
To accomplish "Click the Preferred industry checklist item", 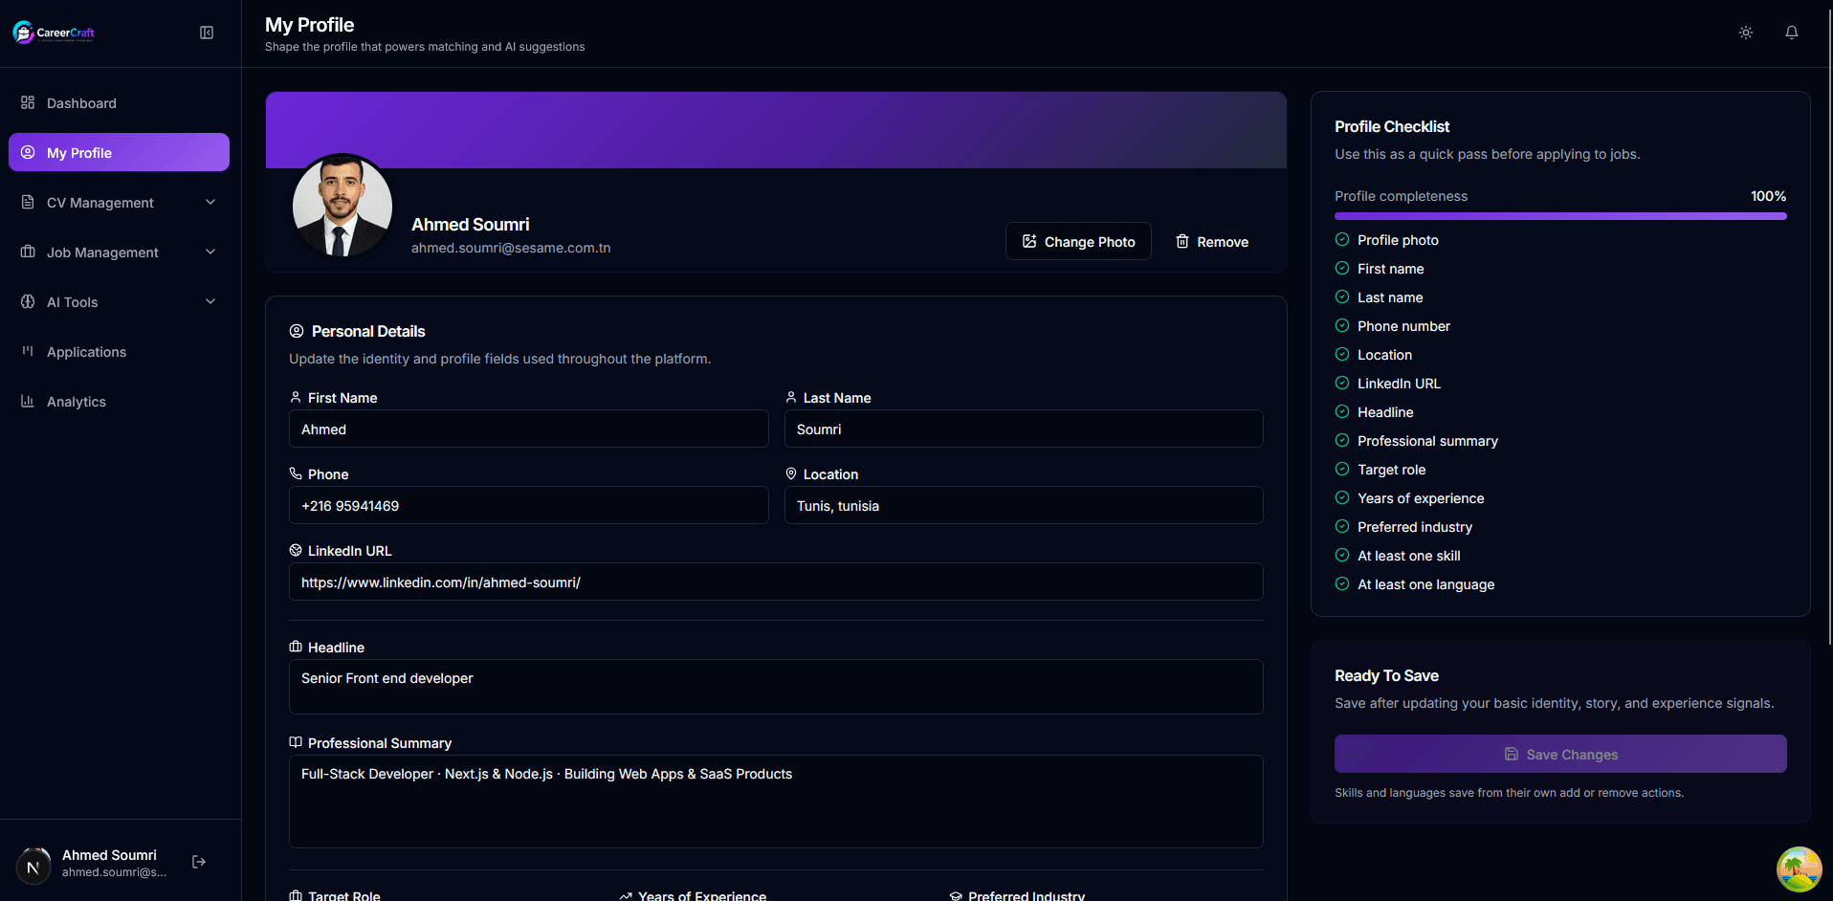I will point(1415,527).
